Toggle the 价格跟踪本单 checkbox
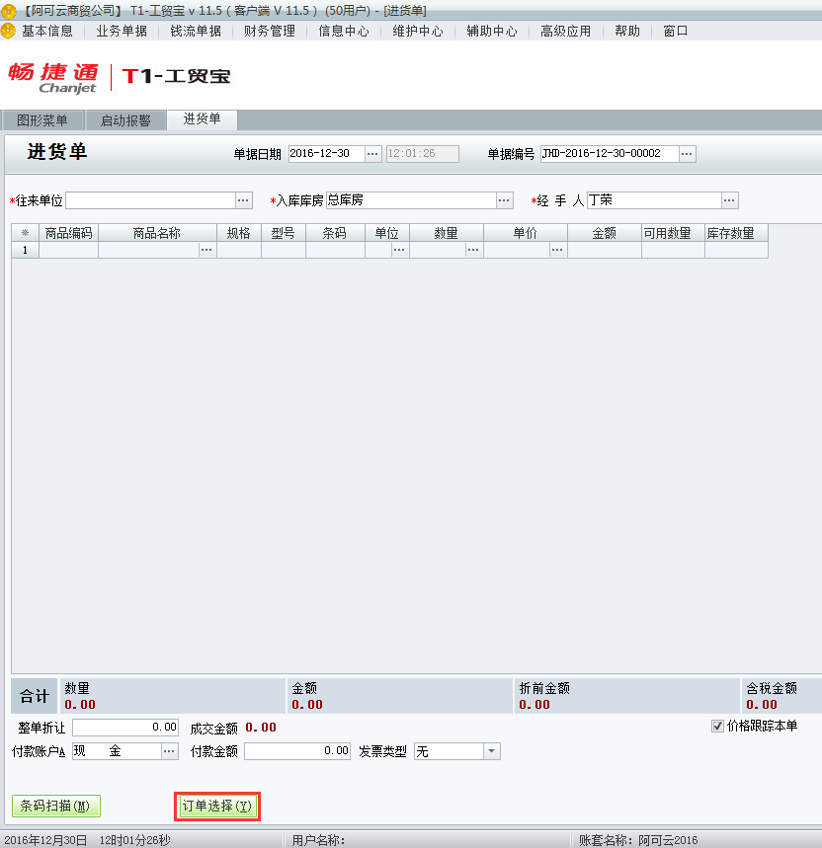 [x=715, y=728]
